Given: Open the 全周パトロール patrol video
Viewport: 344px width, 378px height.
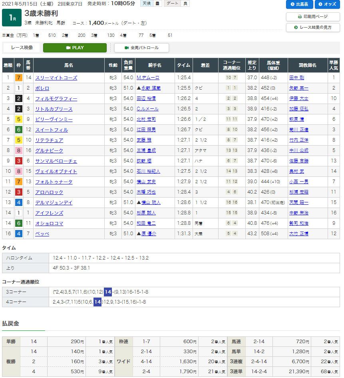Looking at the screenshot, I should (141, 48).
